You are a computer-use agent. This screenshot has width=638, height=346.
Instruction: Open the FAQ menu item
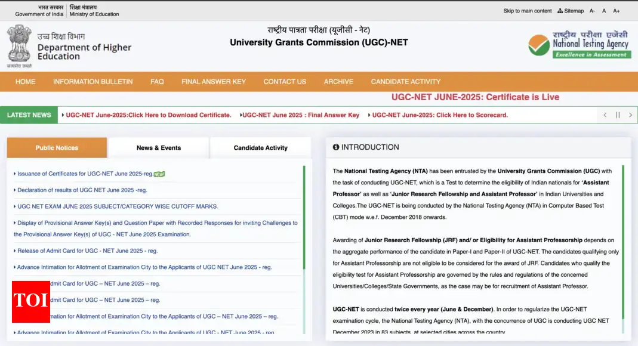[157, 82]
